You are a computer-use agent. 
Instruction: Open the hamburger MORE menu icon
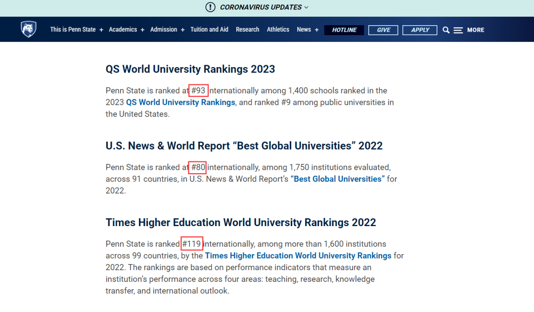[458, 30]
